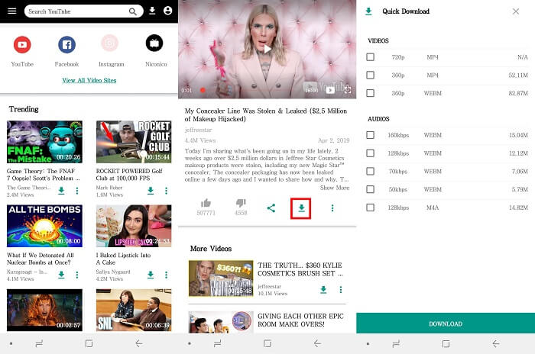Click the search magnifier icon
This screenshot has height=354, width=535.
133,11
